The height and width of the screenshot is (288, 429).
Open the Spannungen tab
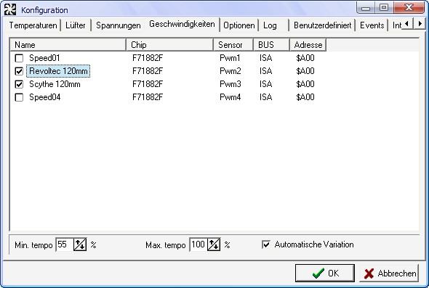(x=119, y=25)
